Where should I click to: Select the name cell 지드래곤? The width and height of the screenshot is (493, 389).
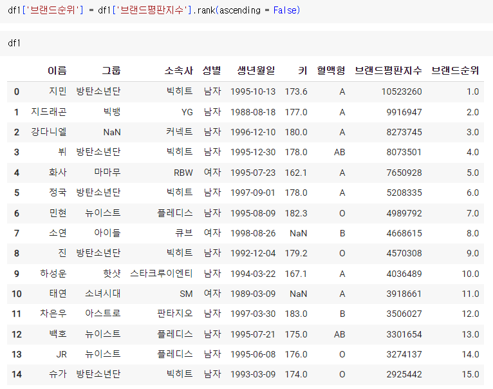(x=49, y=112)
